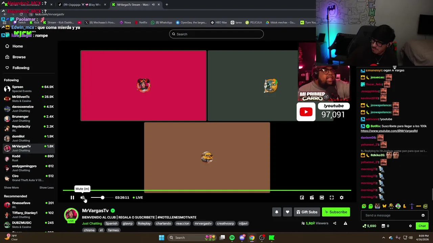Go to Home in the sidebar

tap(14, 46)
